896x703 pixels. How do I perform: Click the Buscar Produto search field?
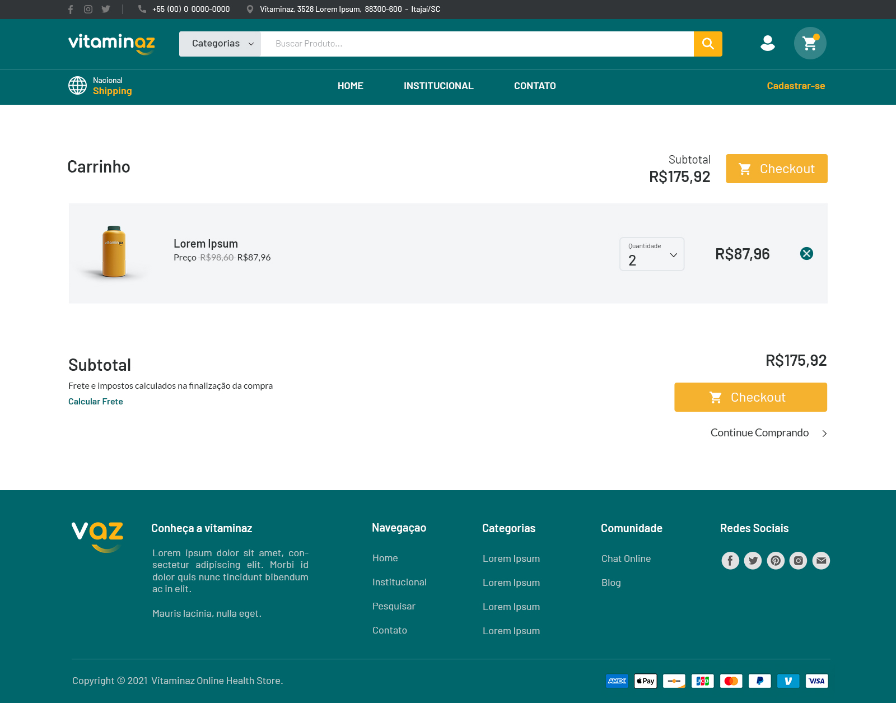[x=477, y=44]
